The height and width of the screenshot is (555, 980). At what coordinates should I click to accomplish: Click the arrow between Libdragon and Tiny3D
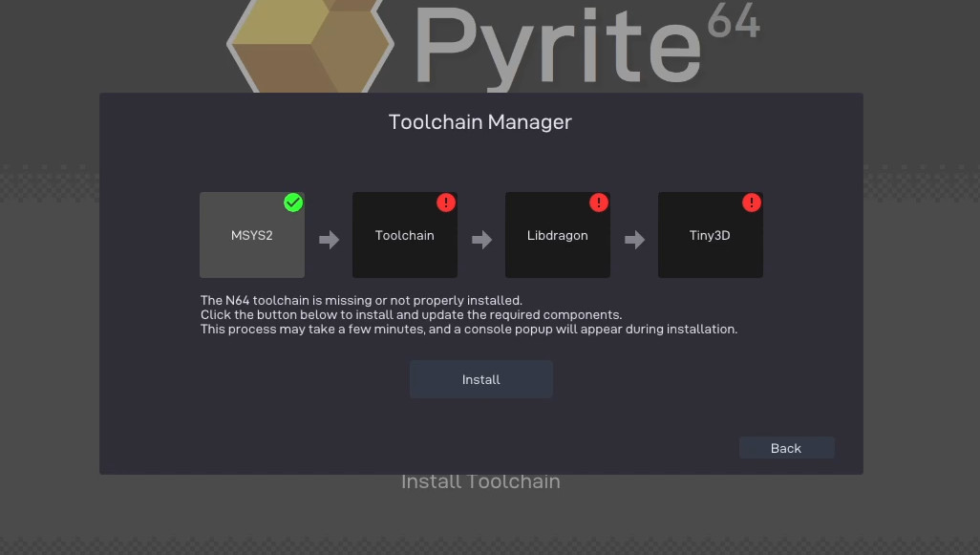[634, 240]
